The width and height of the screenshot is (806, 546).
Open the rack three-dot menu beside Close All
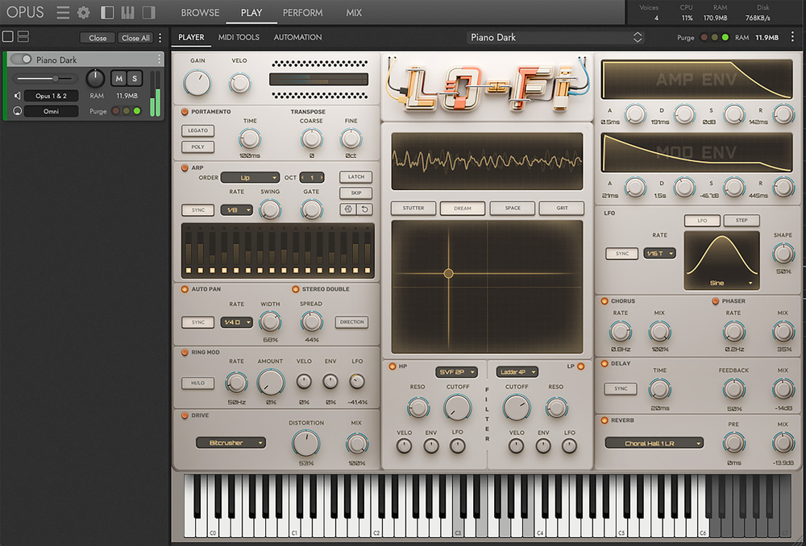160,38
